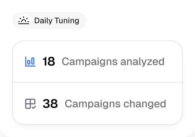
Task: Click the short bar in chart icon
Action: 29,62
